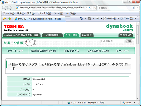
Task: Click the RSS Feeds icon
Action: click(x=89, y=19)
